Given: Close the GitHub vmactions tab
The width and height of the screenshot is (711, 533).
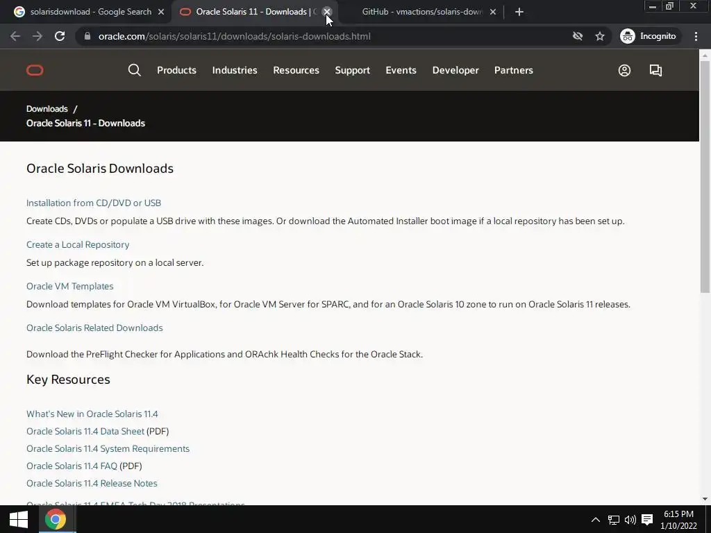Looking at the screenshot, I should point(493,12).
